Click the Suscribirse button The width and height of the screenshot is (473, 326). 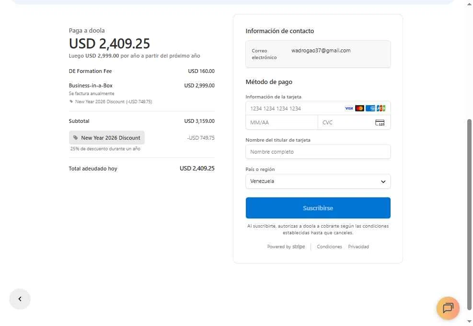pyautogui.click(x=318, y=208)
